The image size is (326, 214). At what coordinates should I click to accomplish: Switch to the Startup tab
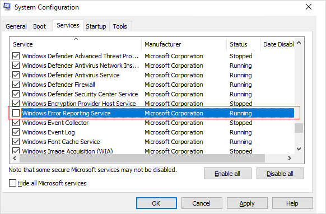pyautogui.click(x=96, y=26)
